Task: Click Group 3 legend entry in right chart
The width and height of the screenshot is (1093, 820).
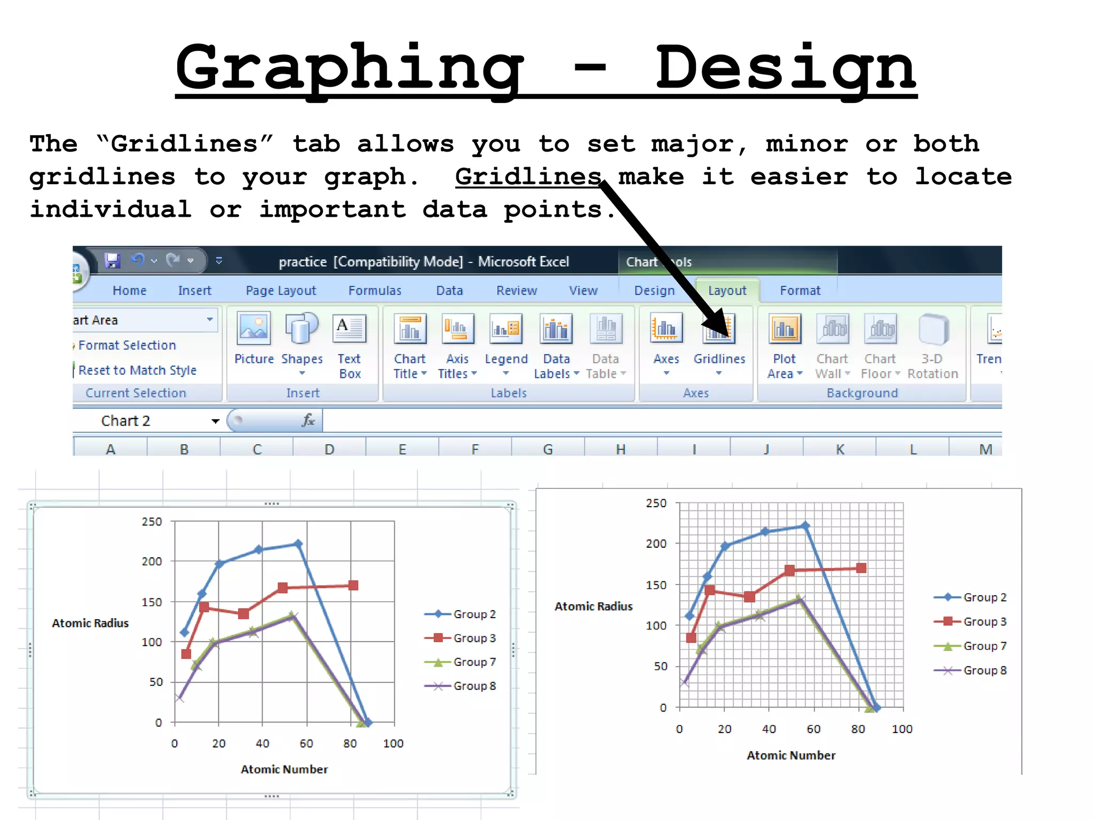Action: 970,621
